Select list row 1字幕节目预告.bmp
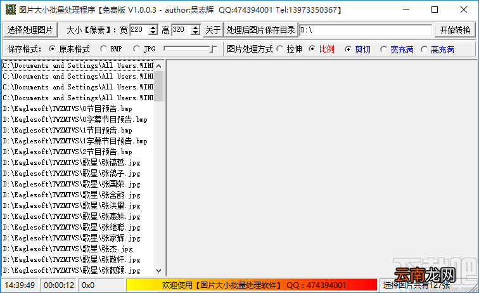 click(x=78, y=141)
